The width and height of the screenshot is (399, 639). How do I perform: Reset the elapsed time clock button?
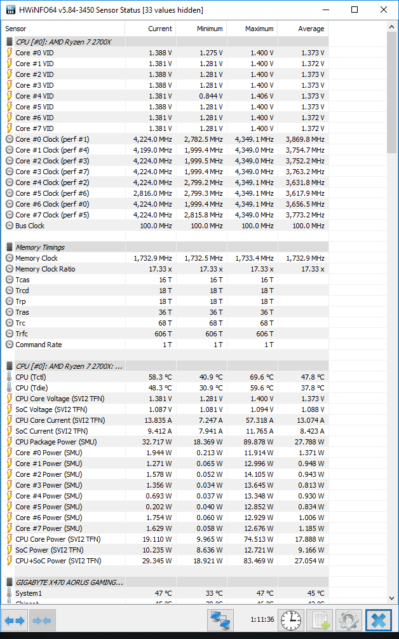point(291,619)
